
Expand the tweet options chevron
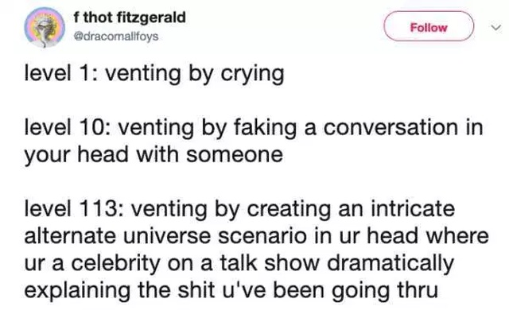point(495,28)
